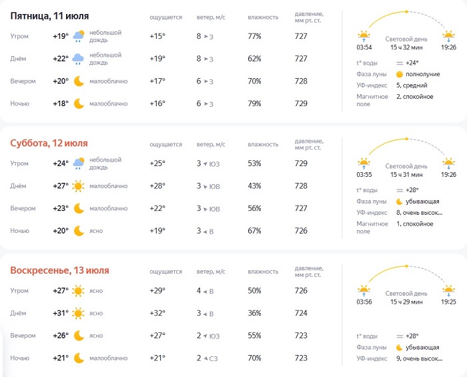
Task: Click Sunday daylight duration 15 ч 29 мин
Action: tap(406, 302)
